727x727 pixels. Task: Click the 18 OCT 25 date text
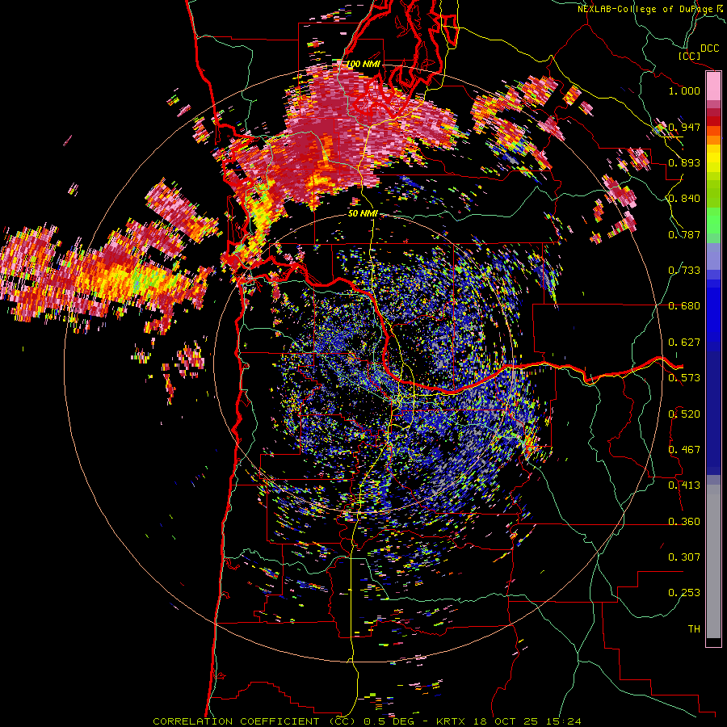(504, 721)
